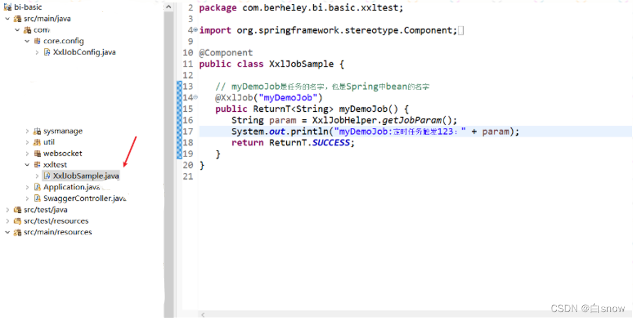Click the myDemoJob comment on line 13
633x318 pixels.
(x=322, y=86)
